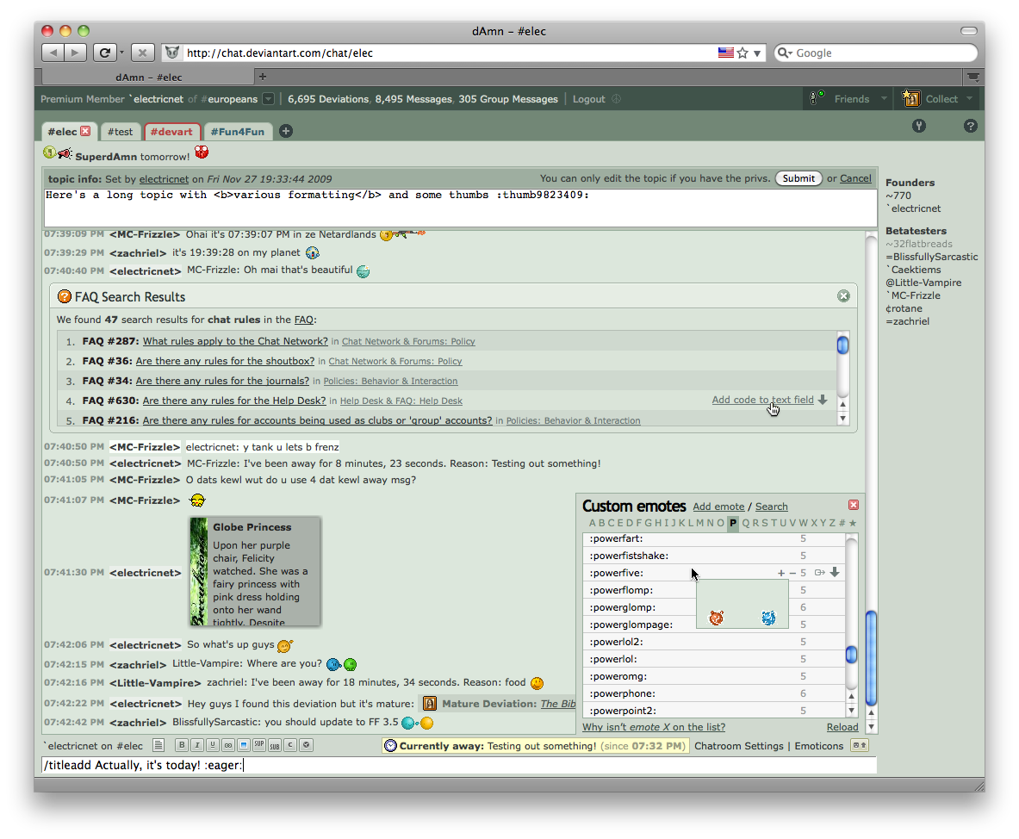
Task: Focus the chat message input field
Action: click(x=459, y=765)
